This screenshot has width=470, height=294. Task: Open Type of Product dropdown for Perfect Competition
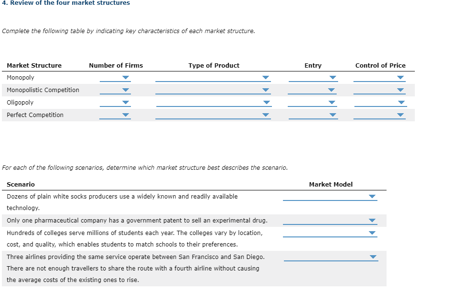click(x=265, y=115)
